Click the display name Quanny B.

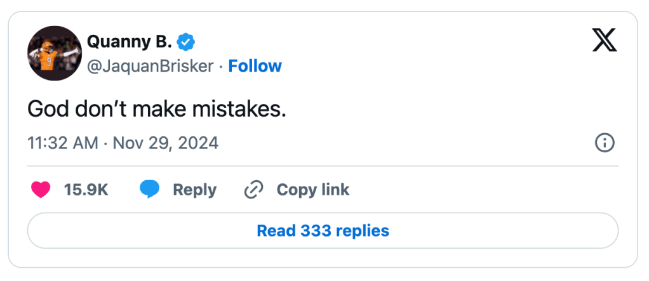click(x=129, y=42)
